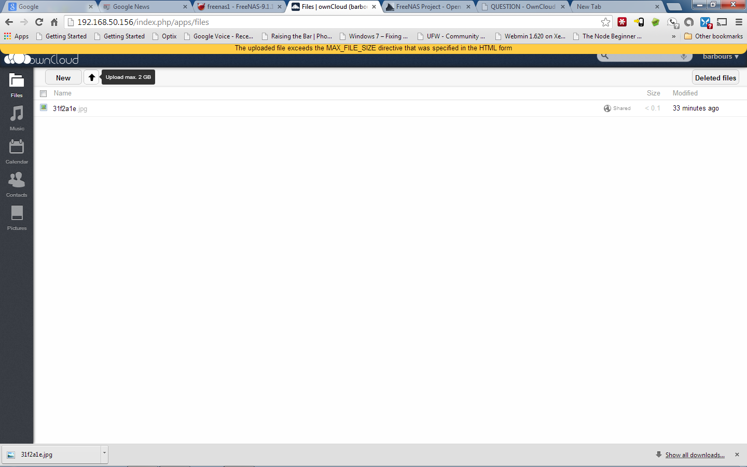The width and height of the screenshot is (747, 467).
Task: Click the browser forward arrow
Action: [x=24, y=22]
